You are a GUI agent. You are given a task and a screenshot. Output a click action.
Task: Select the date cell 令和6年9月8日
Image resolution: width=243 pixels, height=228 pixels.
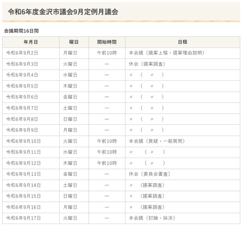pyautogui.click(x=31, y=119)
